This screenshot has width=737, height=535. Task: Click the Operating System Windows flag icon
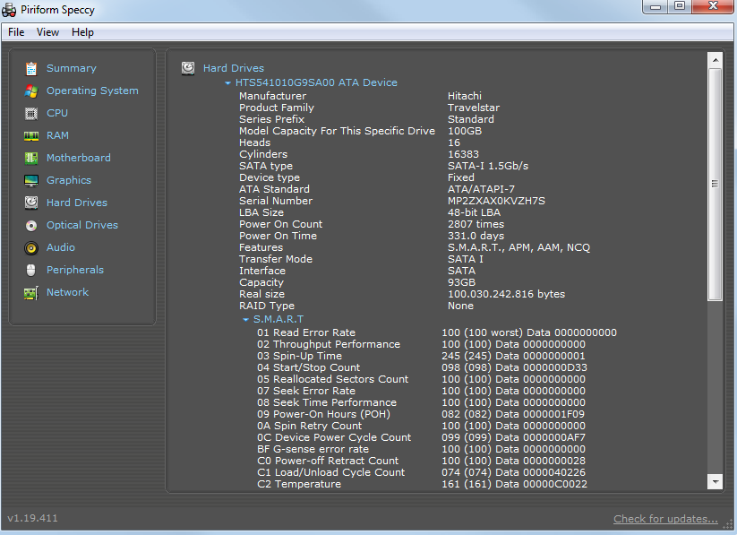[x=31, y=91]
